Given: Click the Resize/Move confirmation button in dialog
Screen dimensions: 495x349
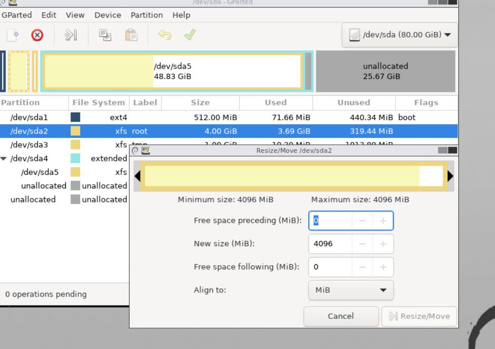Looking at the screenshot, I should (419, 316).
